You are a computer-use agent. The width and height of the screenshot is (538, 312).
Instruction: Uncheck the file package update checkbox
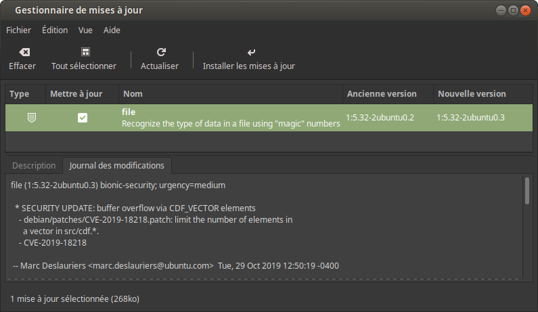[x=83, y=118]
